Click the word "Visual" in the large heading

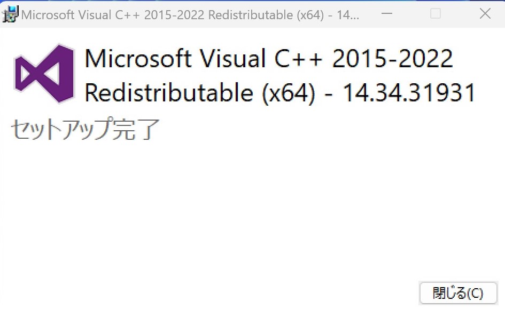click(x=232, y=59)
